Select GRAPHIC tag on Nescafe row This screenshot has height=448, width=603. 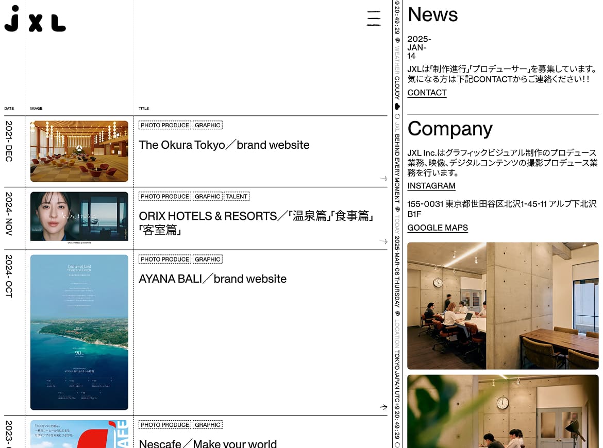coord(208,425)
